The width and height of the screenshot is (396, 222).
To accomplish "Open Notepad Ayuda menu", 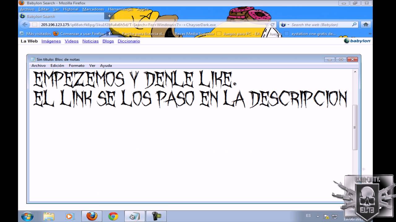I will click(106, 66).
